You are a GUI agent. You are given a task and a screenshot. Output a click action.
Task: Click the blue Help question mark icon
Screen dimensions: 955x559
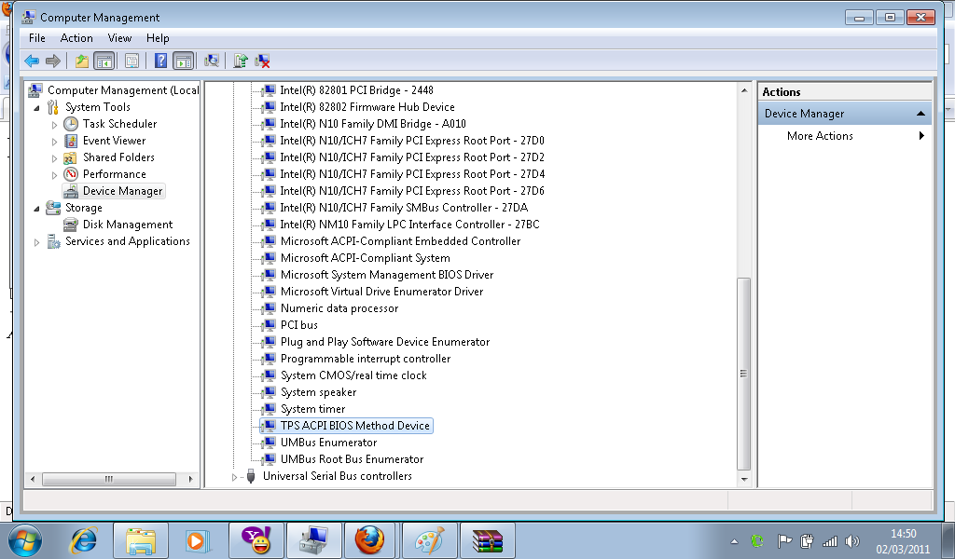coord(160,61)
